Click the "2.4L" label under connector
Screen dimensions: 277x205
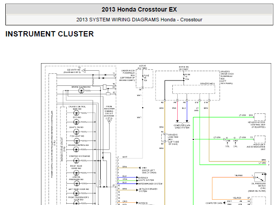click(235, 146)
